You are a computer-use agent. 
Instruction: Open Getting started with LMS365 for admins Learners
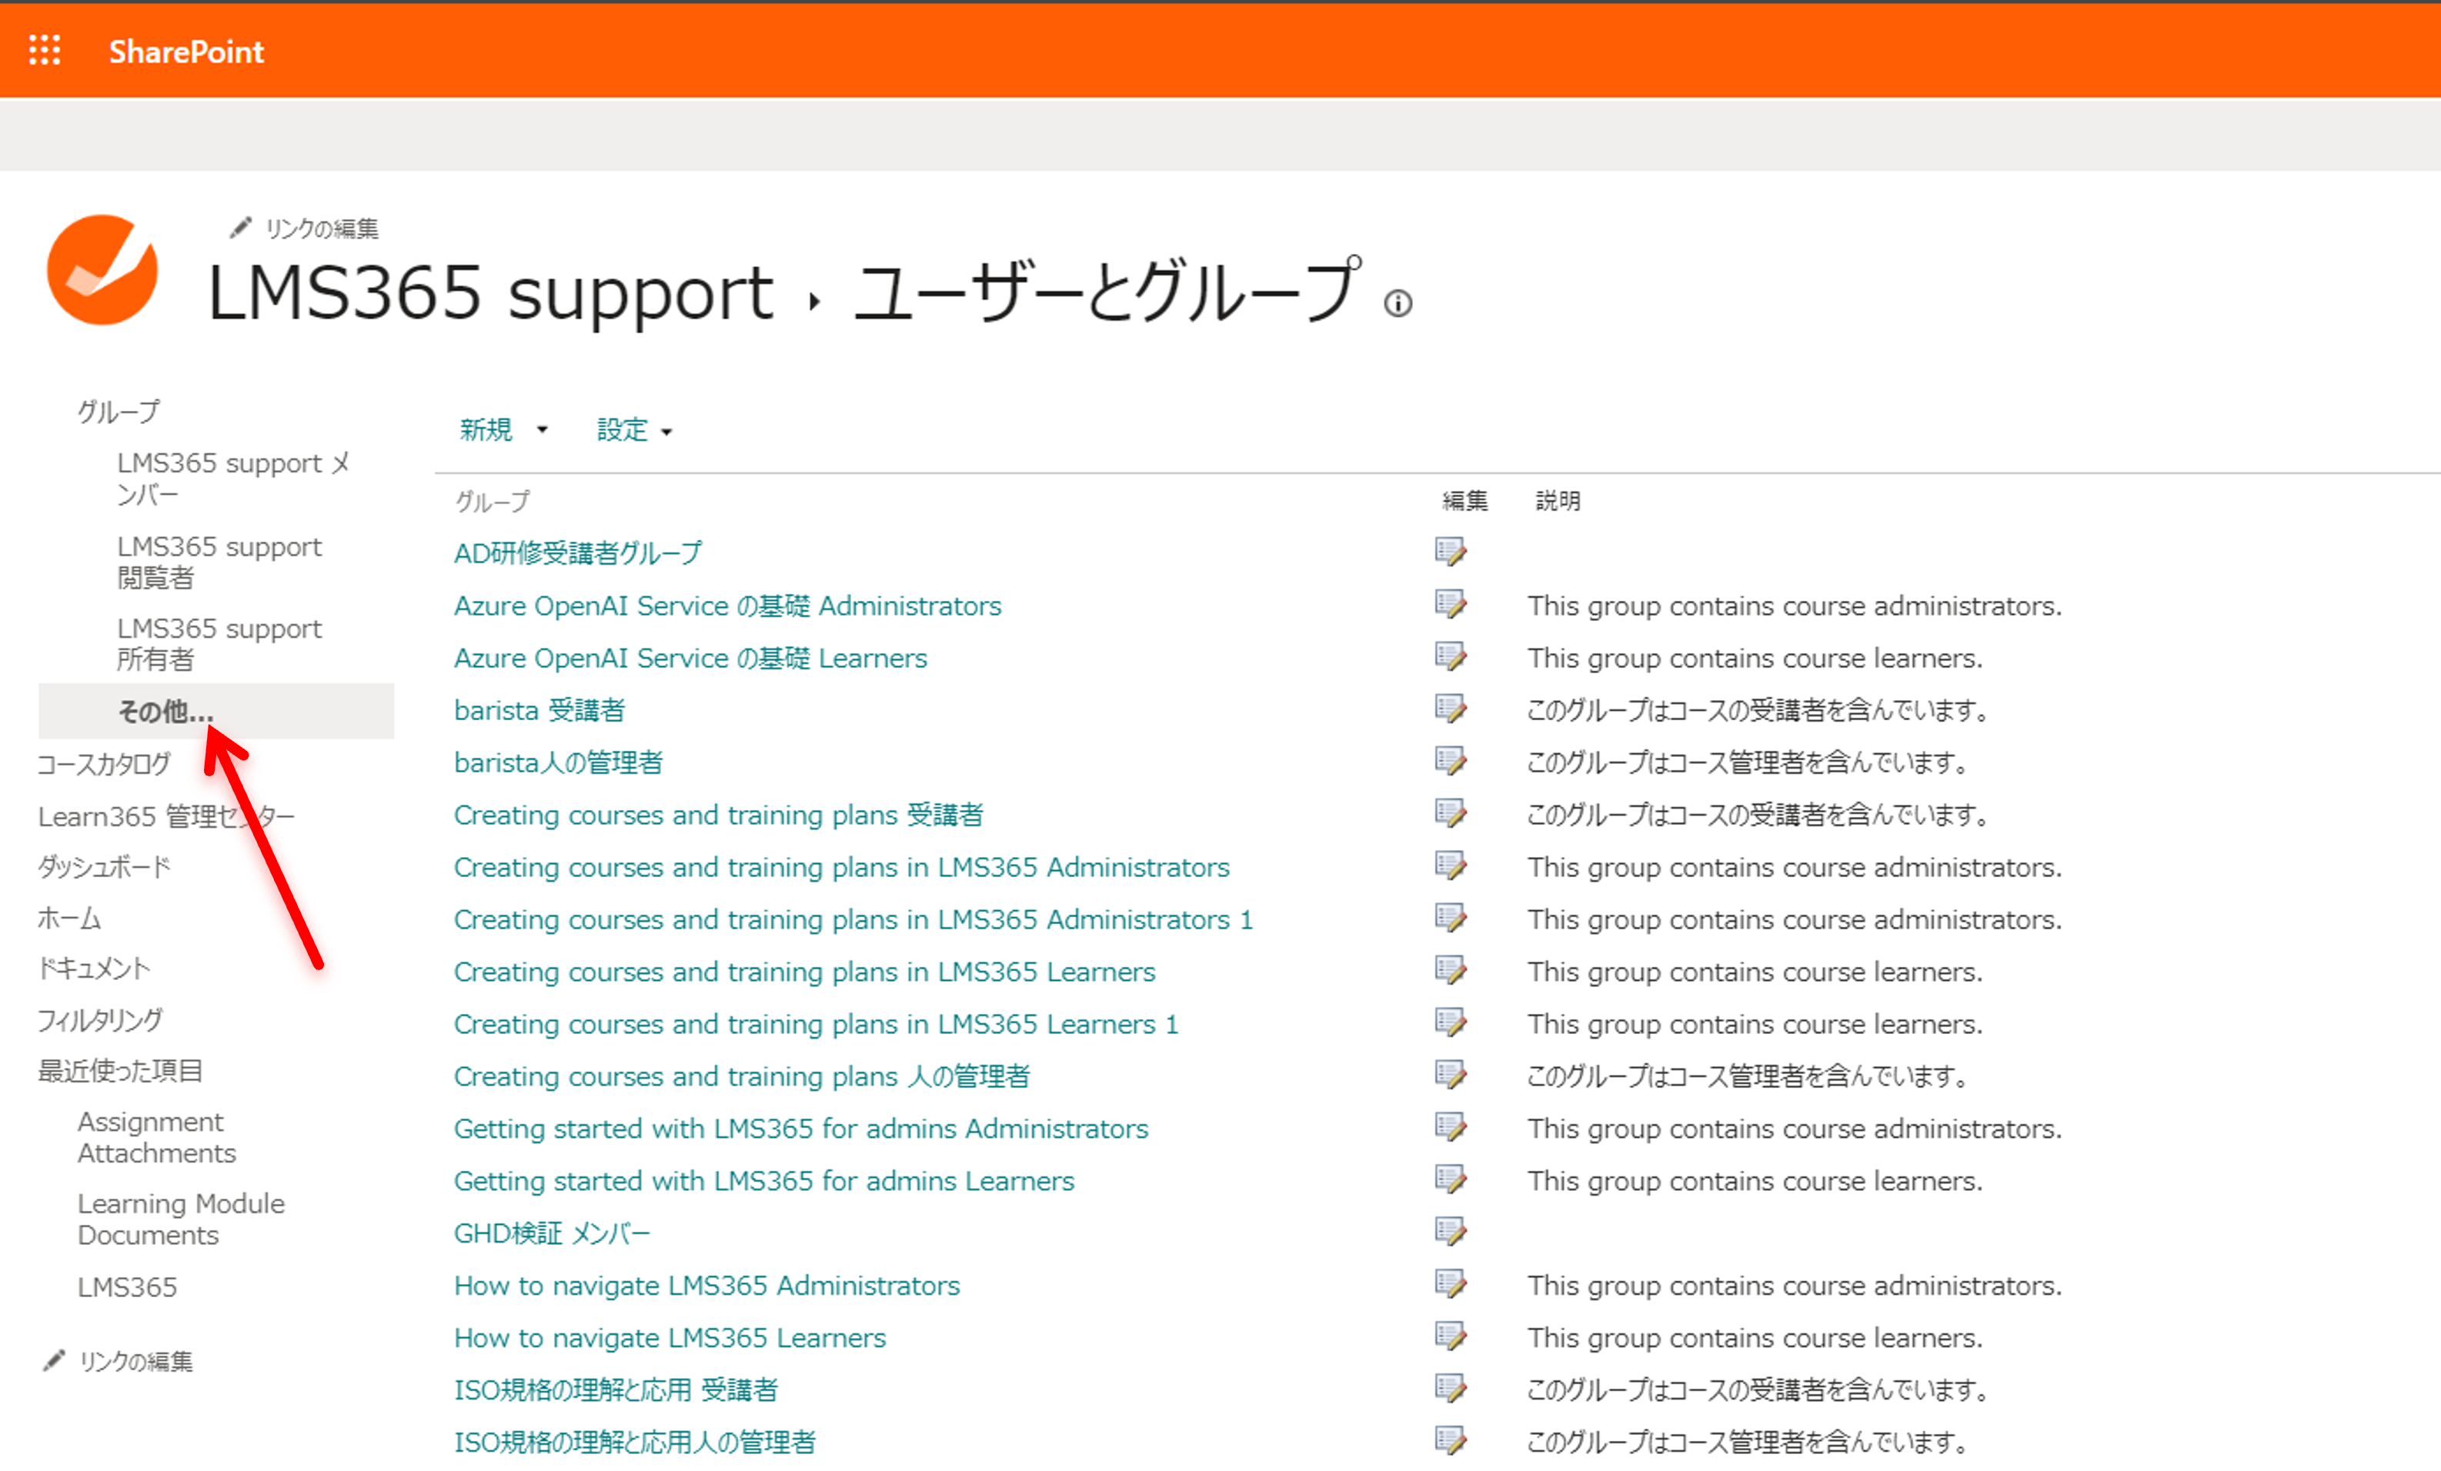click(764, 1181)
